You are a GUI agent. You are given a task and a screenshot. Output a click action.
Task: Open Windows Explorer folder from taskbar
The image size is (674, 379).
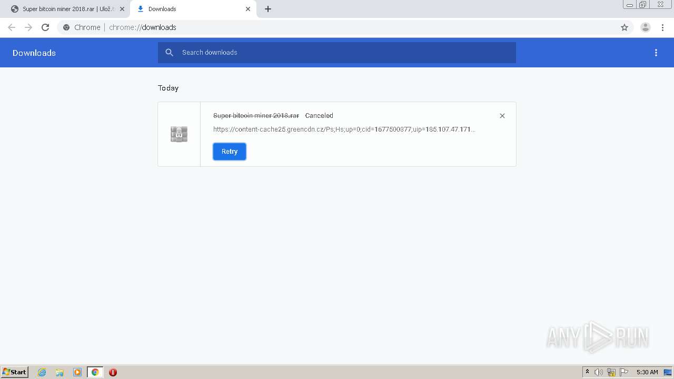tap(60, 372)
